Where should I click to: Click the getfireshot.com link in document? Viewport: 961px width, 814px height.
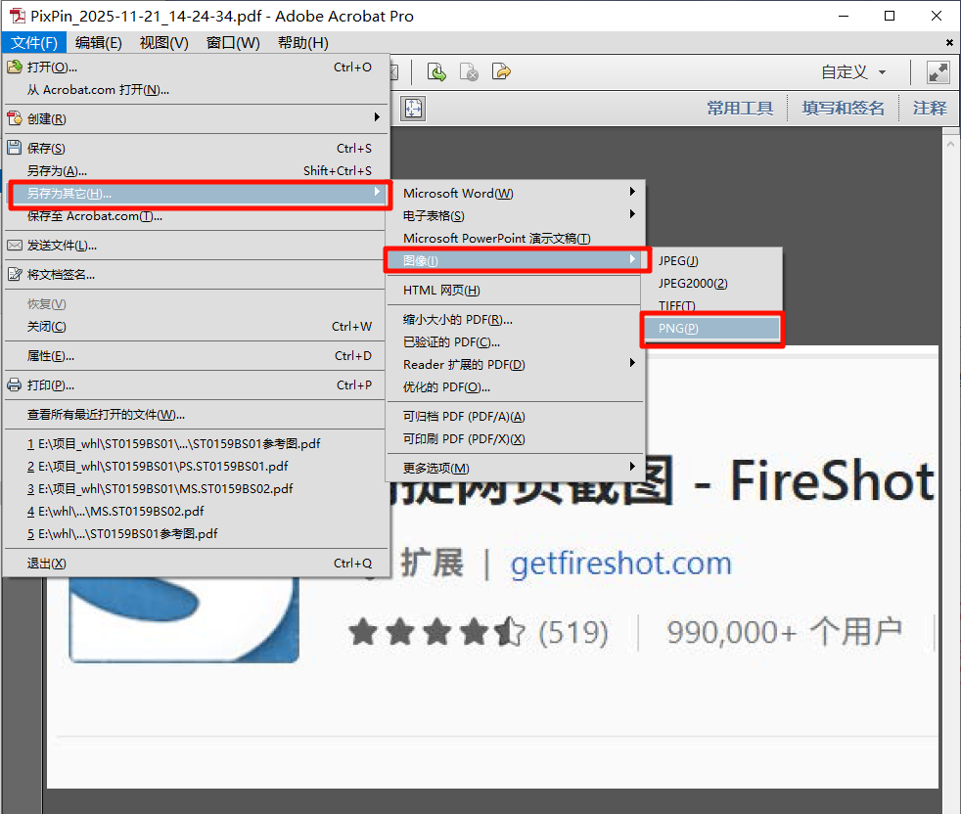click(x=620, y=564)
